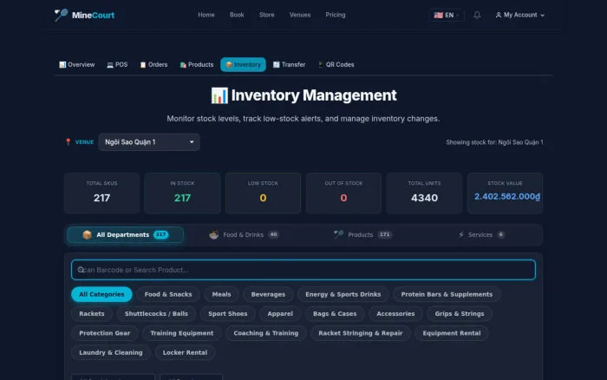Filter by Services department

pos(481,235)
